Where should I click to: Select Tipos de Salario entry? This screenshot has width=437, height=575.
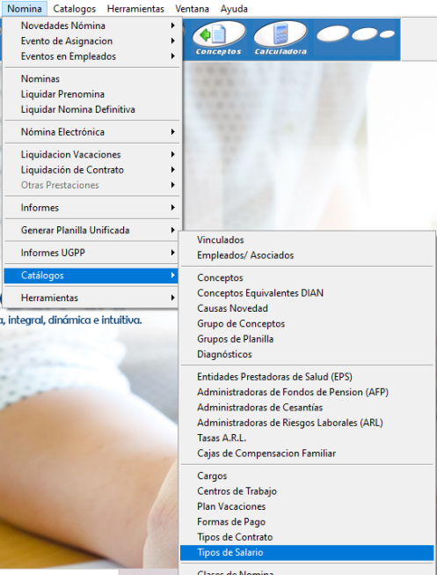pos(307,552)
